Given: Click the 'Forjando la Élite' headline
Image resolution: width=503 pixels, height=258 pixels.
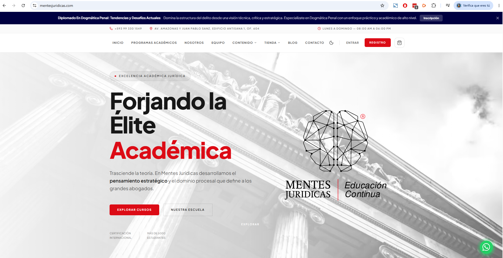Looking at the screenshot, I should click(168, 113).
